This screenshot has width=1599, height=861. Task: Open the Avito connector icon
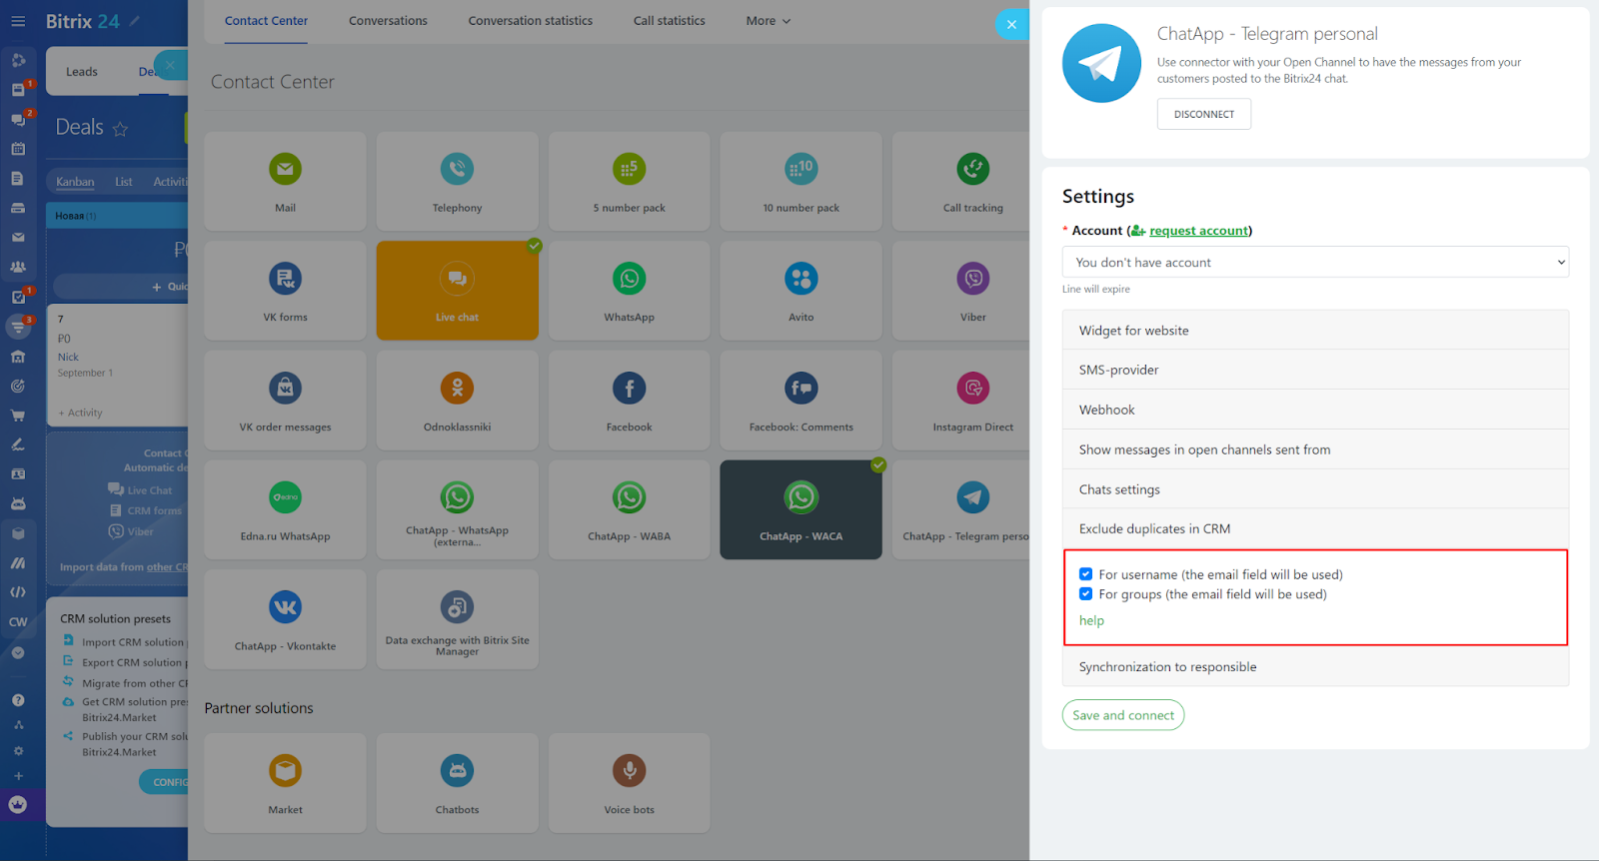[800, 279]
